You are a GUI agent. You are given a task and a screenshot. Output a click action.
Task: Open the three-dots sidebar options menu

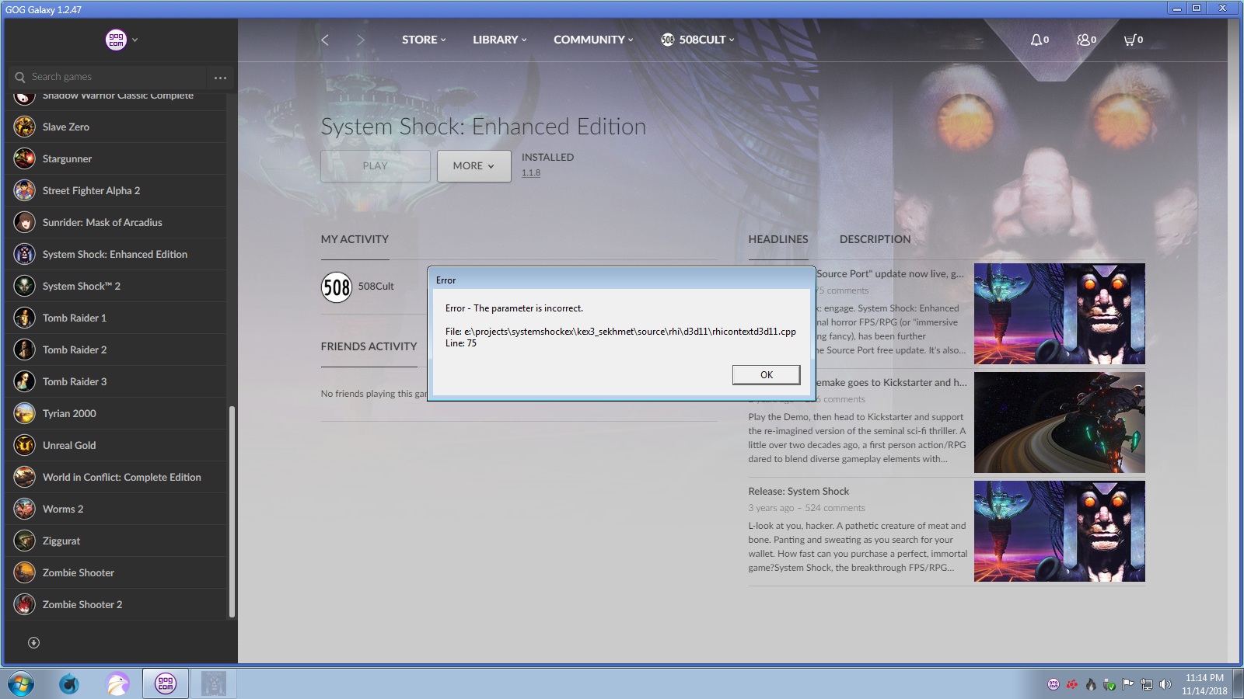coord(220,77)
